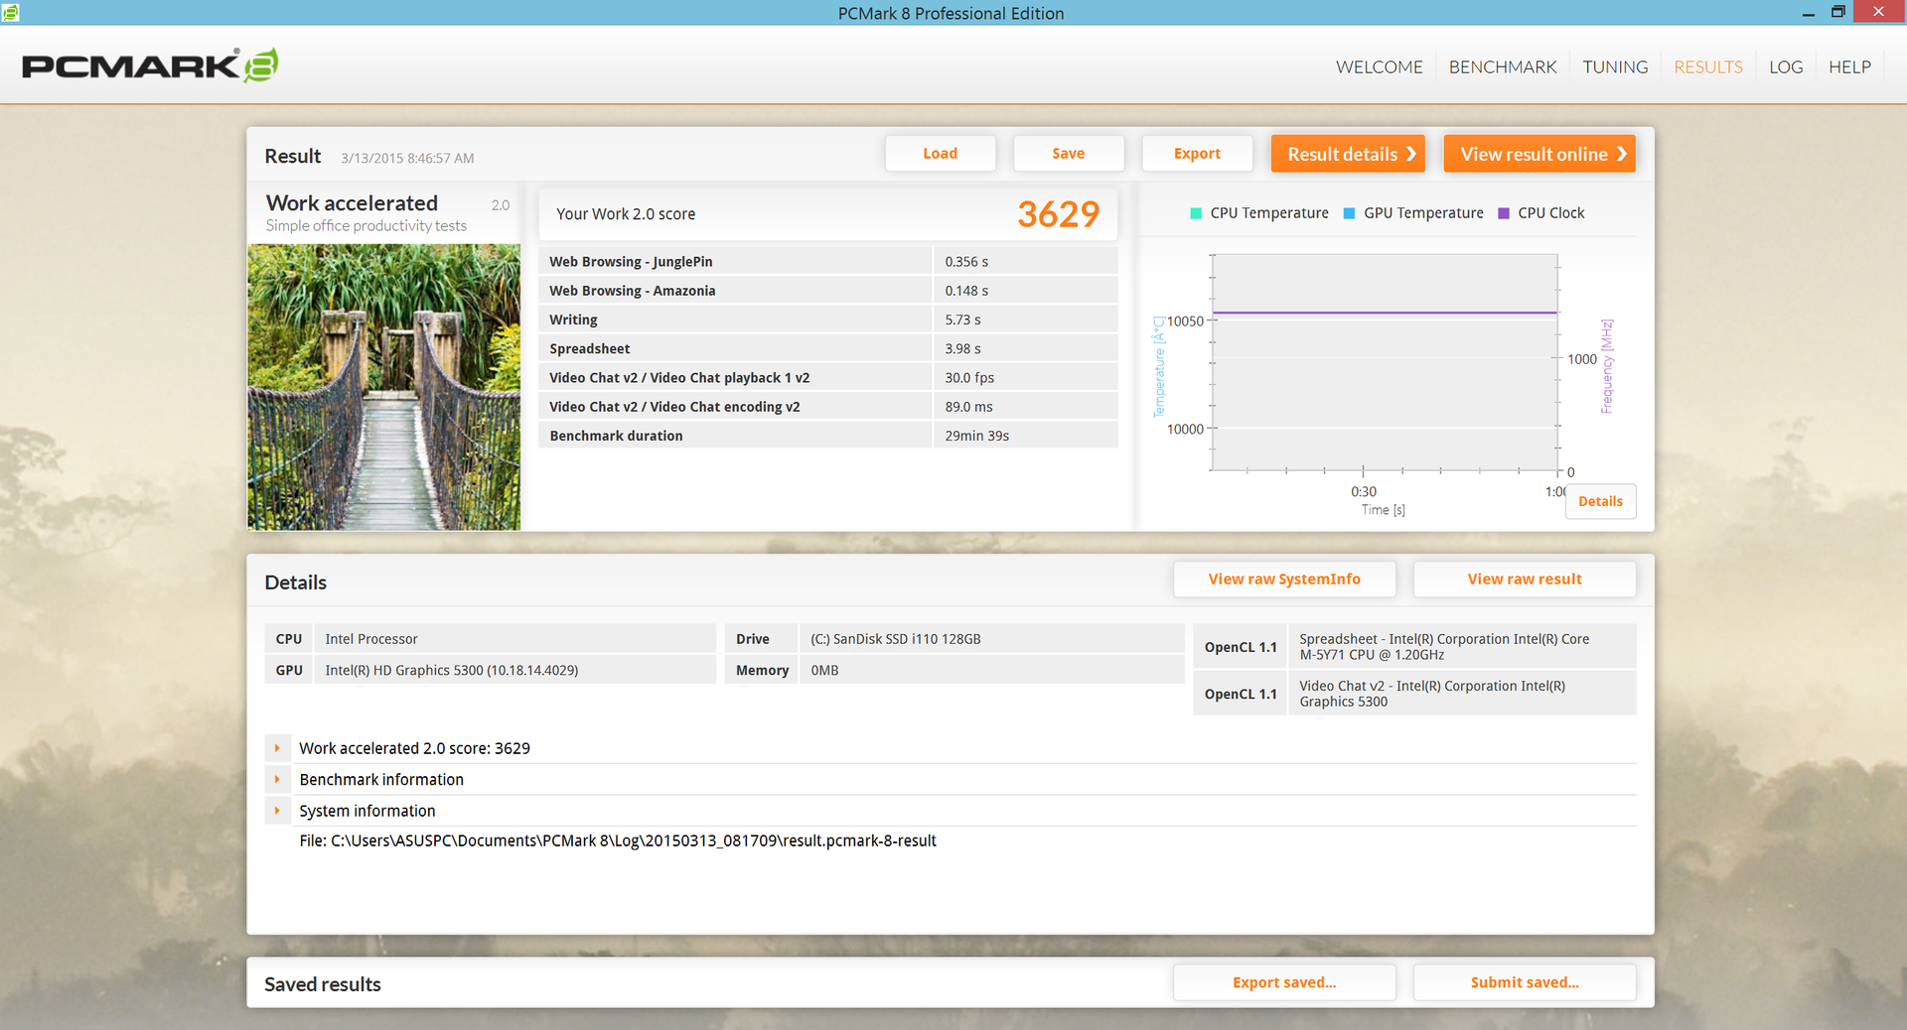Expand the System information section
The image size is (1907, 1030).
(277, 811)
